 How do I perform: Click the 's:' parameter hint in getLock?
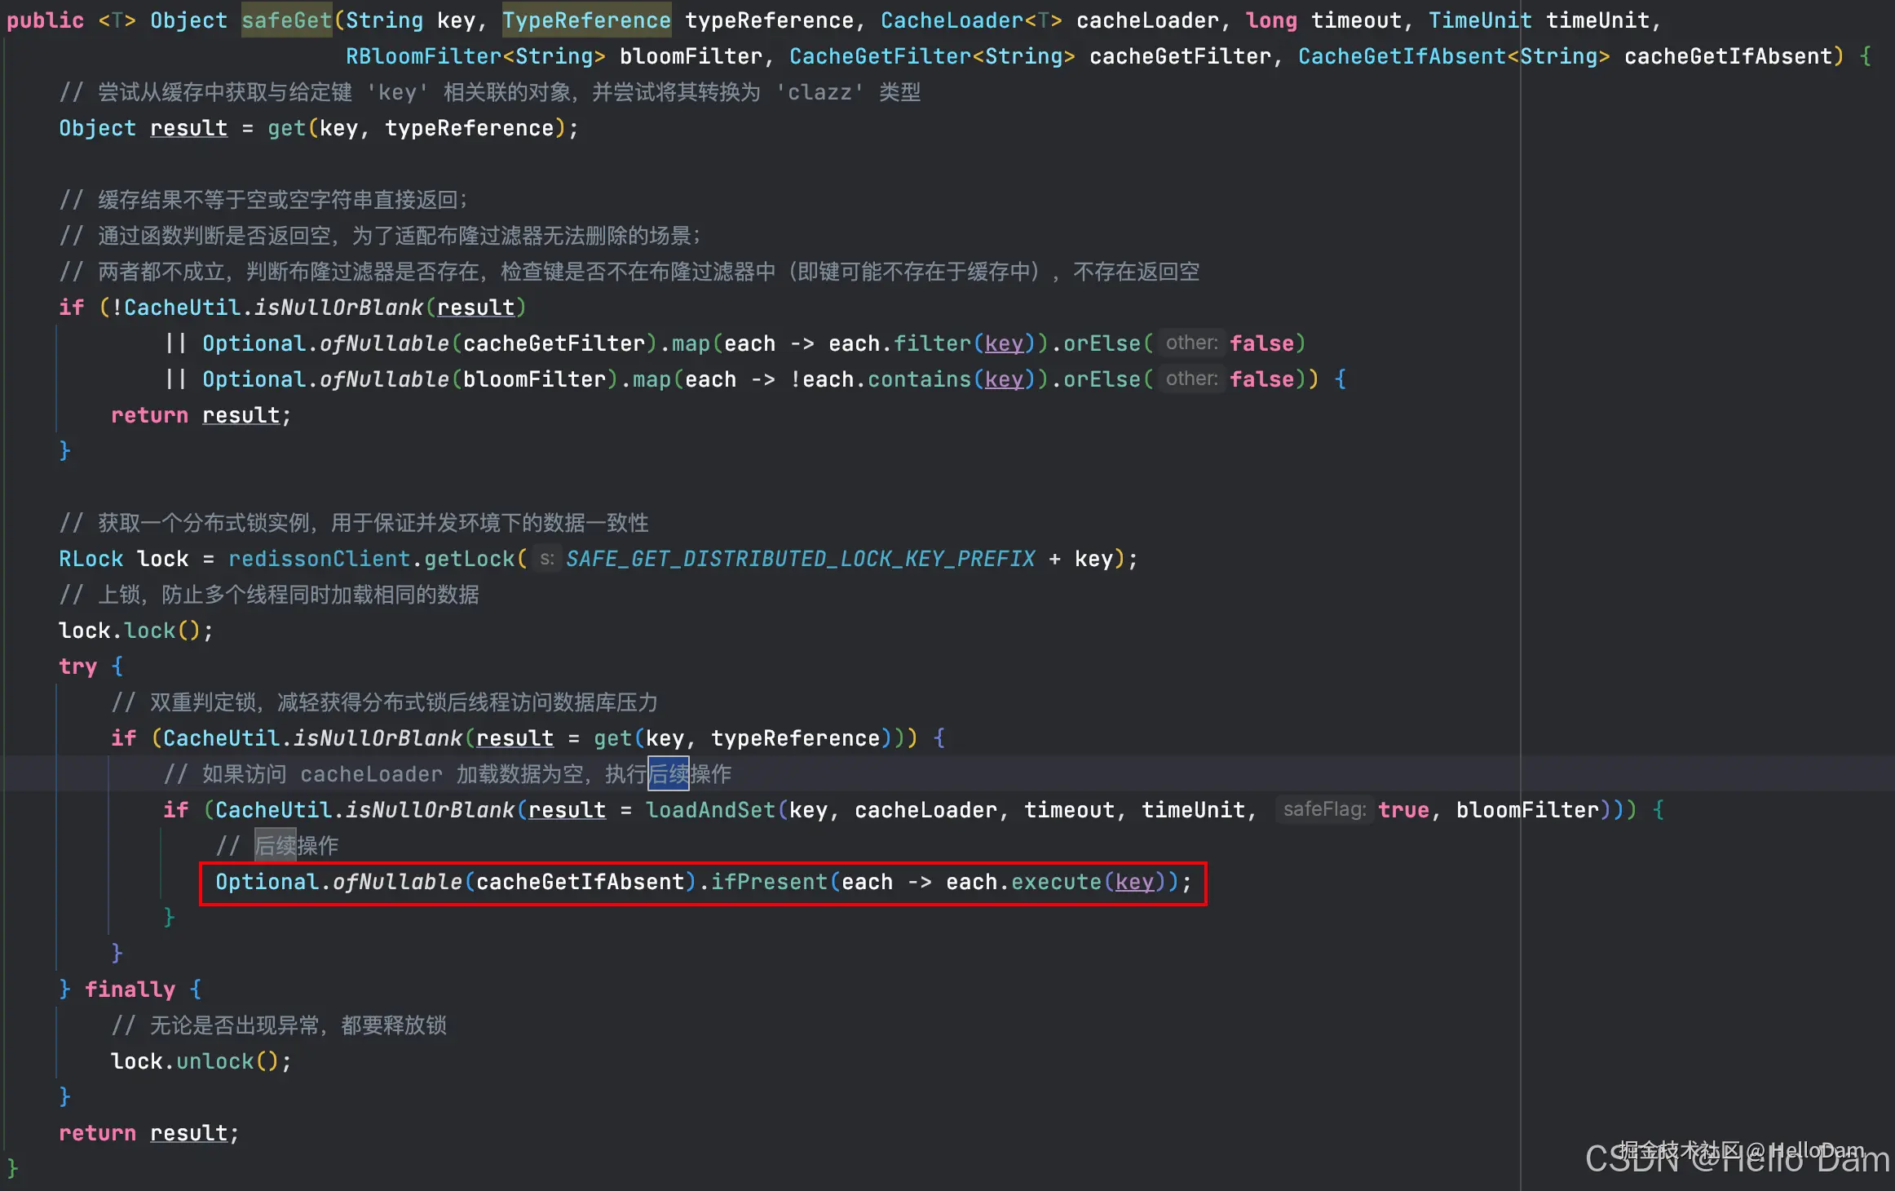pos(546,558)
